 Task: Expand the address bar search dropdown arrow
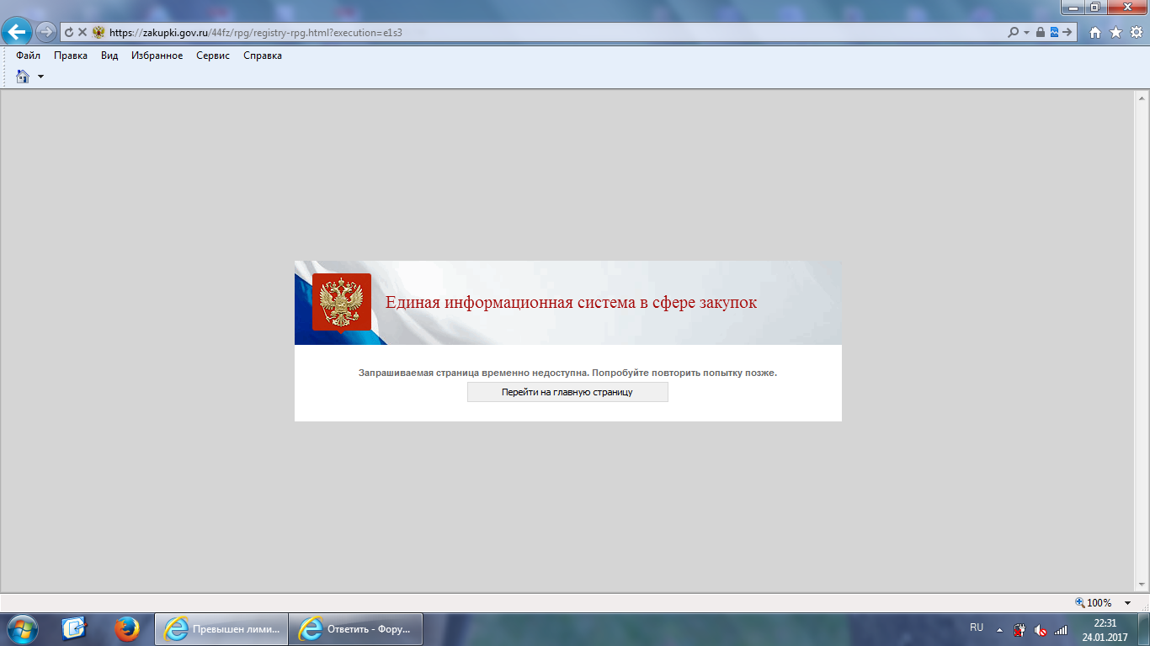1026,32
